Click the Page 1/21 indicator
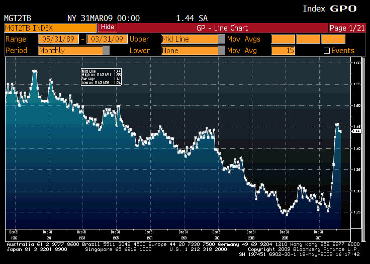 click(347, 28)
